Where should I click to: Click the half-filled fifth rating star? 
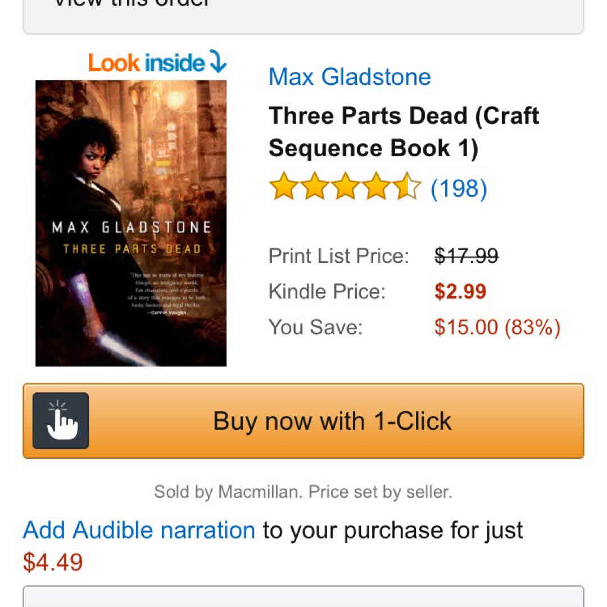406,187
